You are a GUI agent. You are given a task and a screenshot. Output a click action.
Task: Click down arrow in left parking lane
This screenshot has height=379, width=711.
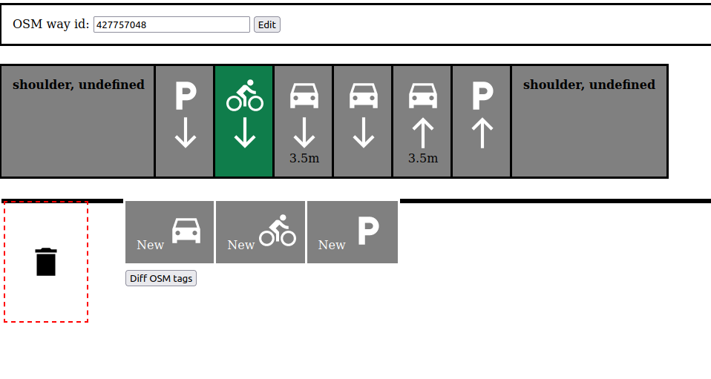185,134
